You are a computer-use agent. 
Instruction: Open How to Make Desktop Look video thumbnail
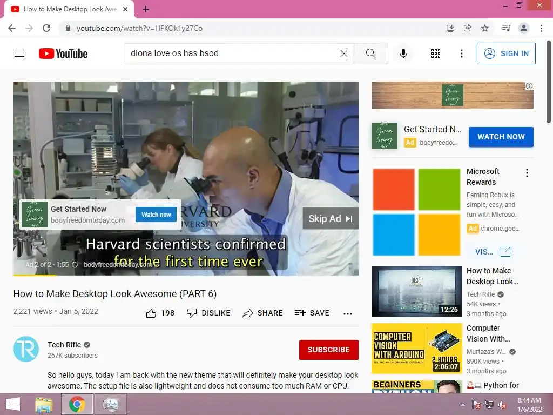point(416,291)
